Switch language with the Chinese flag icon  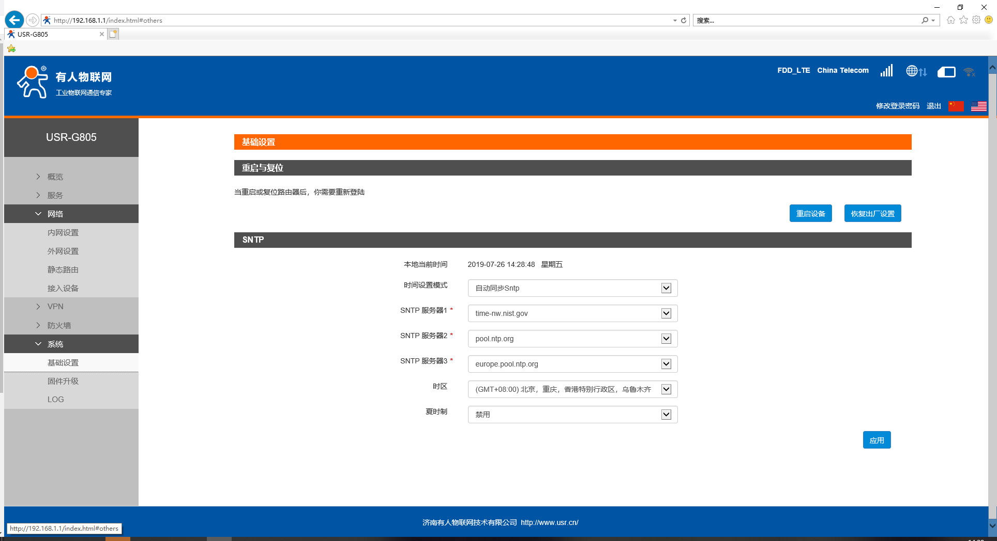(956, 106)
